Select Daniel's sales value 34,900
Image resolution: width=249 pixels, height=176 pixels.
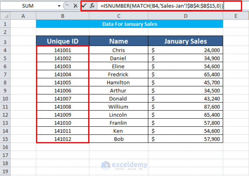[x=185, y=58]
